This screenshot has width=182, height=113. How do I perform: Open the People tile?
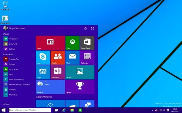(x=58, y=58)
